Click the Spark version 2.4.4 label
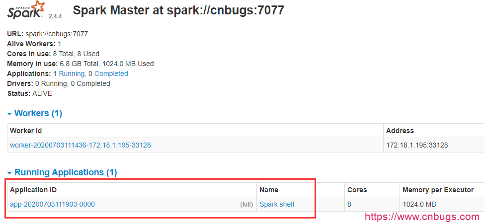Viewport: 484px width, 224px height. click(55, 16)
